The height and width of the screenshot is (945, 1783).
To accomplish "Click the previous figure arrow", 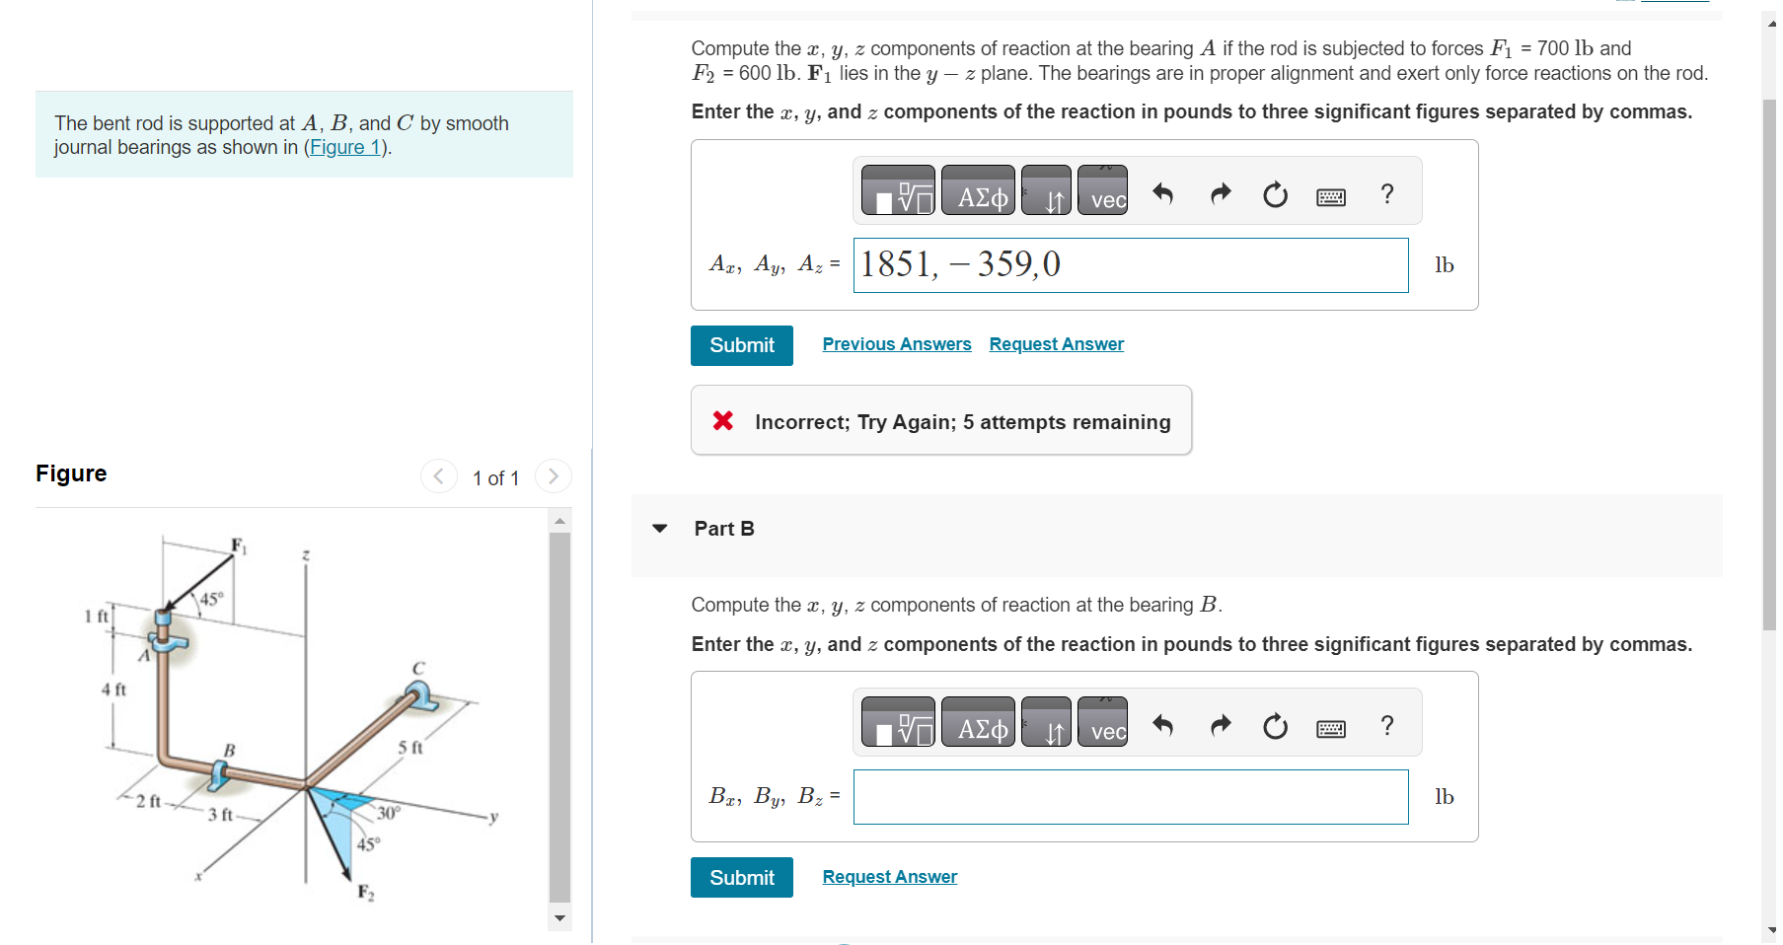I will (438, 476).
